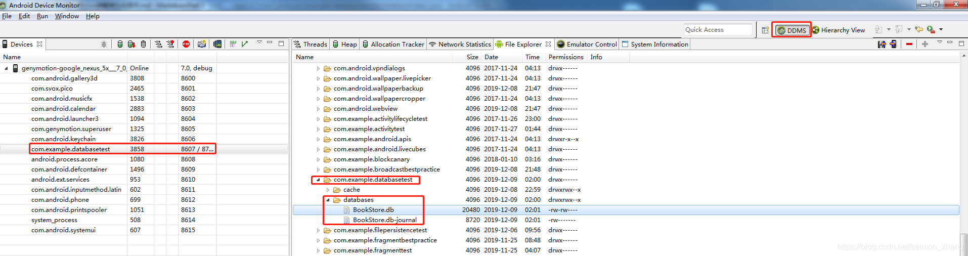This screenshot has width=968, height=256.
Task: Click the Permissions column header
Action: point(566,57)
